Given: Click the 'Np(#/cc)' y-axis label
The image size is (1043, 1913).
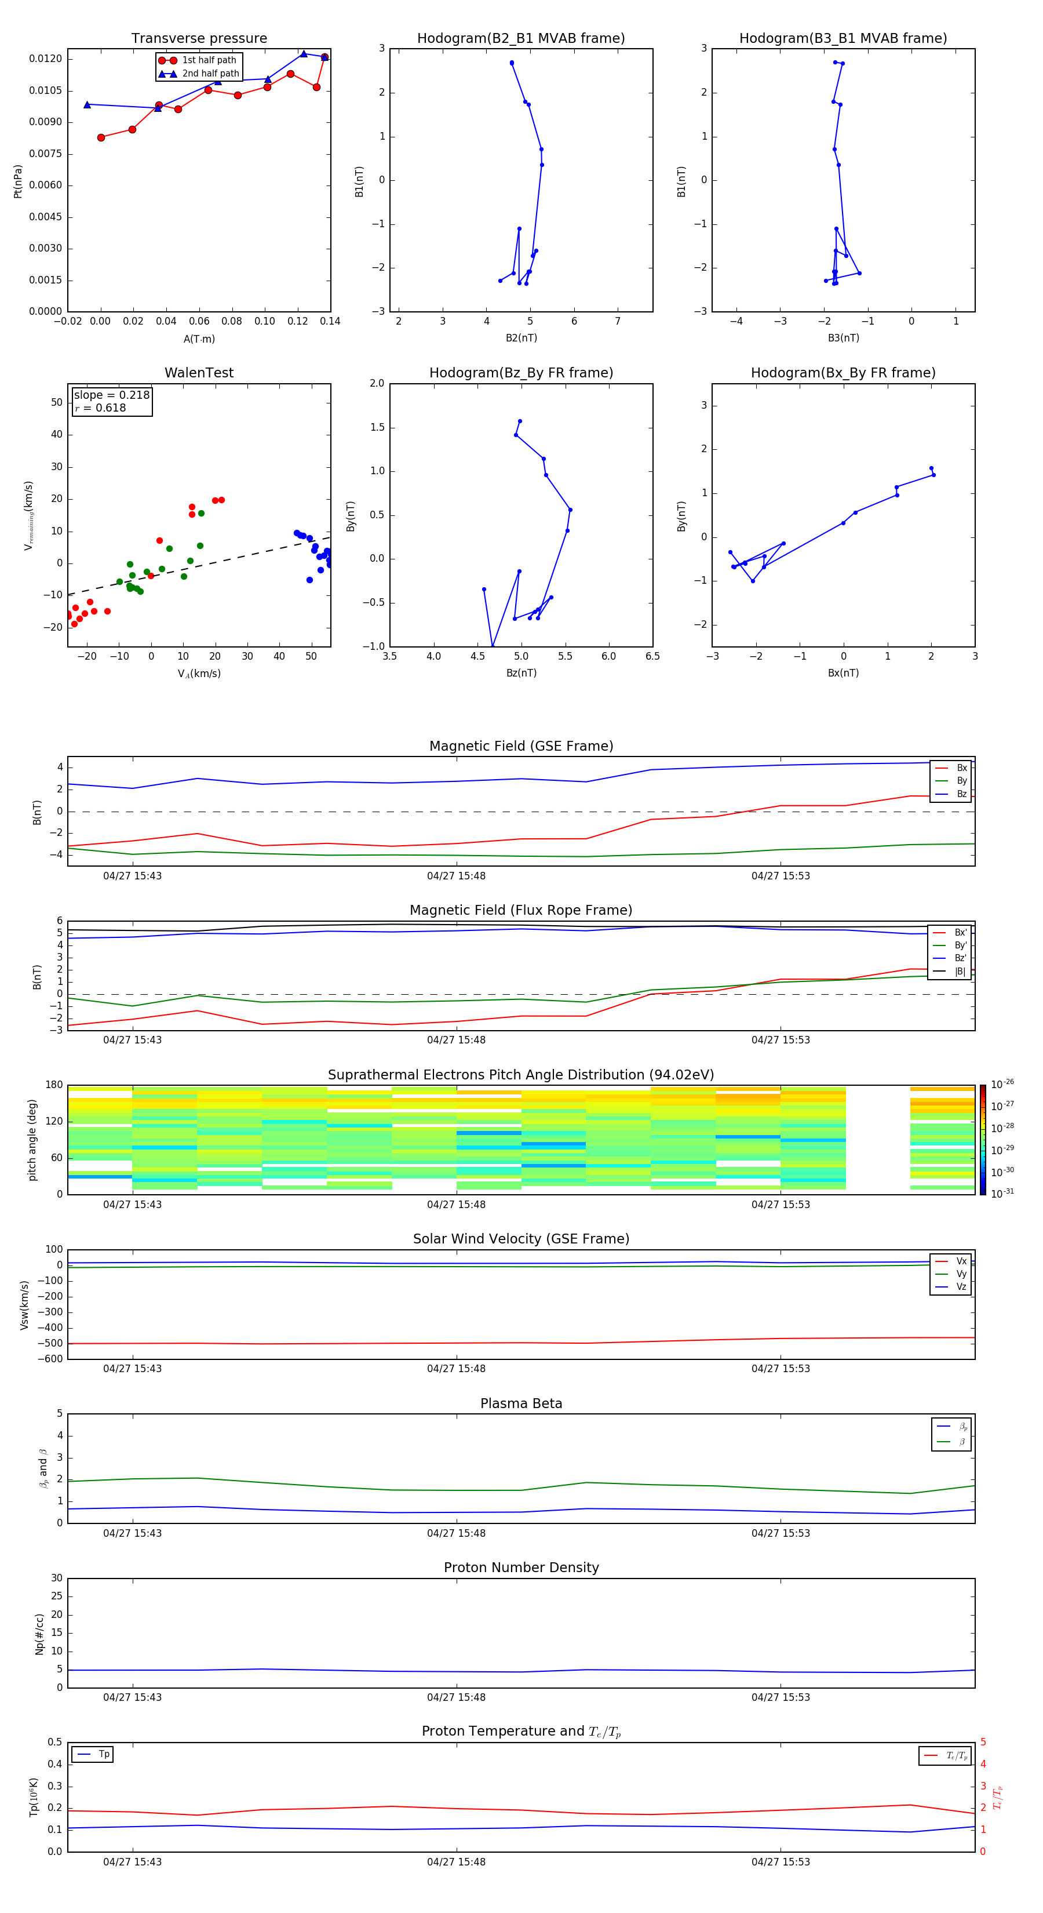Looking at the screenshot, I should 39,1634.
